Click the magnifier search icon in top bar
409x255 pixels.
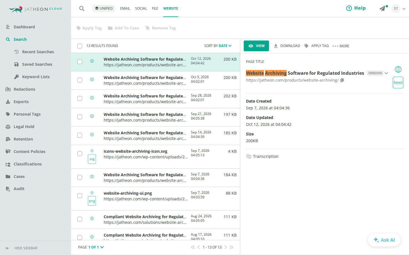pos(82,8)
